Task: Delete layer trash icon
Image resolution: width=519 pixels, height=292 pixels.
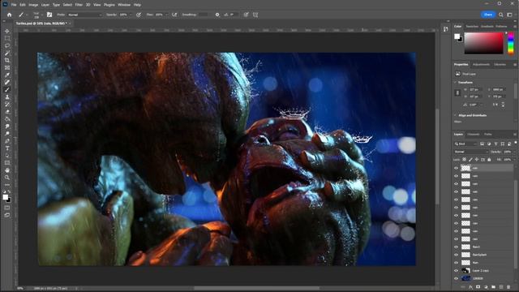Action: 508,287
